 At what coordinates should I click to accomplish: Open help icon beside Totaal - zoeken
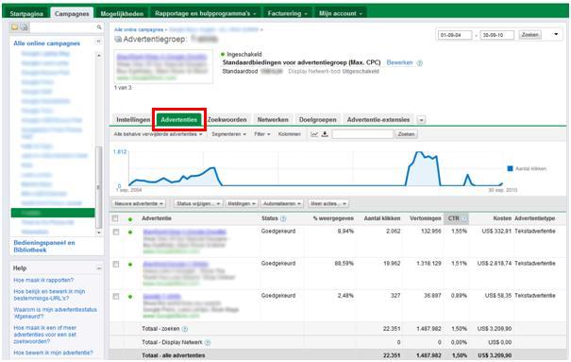185,329
